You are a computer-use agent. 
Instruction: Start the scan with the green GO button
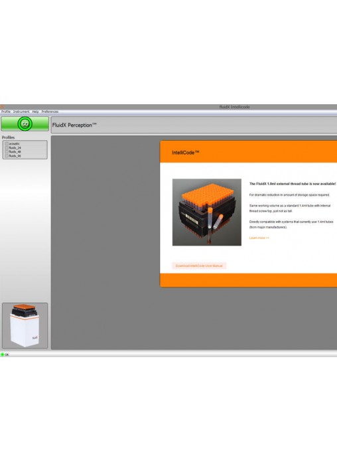click(x=25, y=123)
